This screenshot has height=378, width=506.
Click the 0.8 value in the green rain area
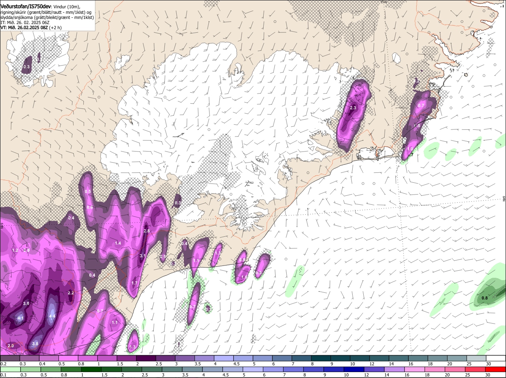tap(485, 298)
